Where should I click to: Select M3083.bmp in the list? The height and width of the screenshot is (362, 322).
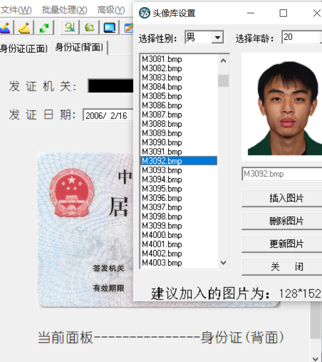[179, 78]
